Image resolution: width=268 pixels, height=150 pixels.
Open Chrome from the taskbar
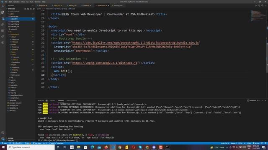[x=120, y=147]
